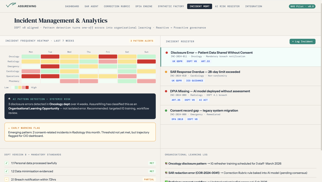Click the UK GDPR tag on INC-2024-011
Screen dimensions: 322x182
[x=177, y=61]
